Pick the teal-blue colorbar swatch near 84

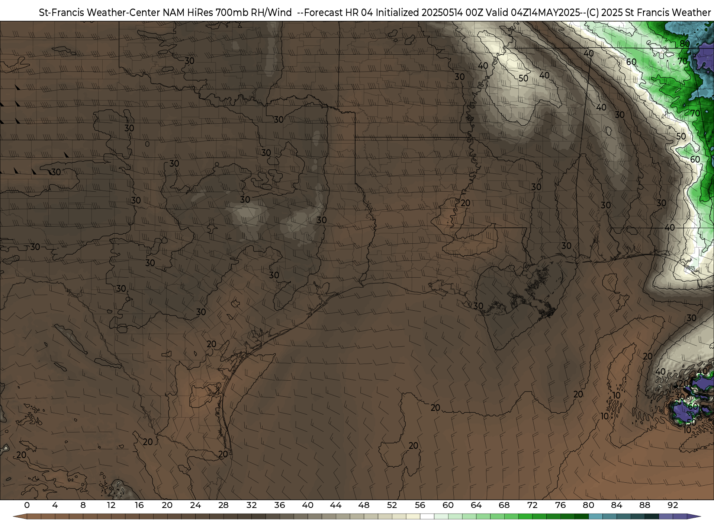pyautogui.click(x=610, y=517)
